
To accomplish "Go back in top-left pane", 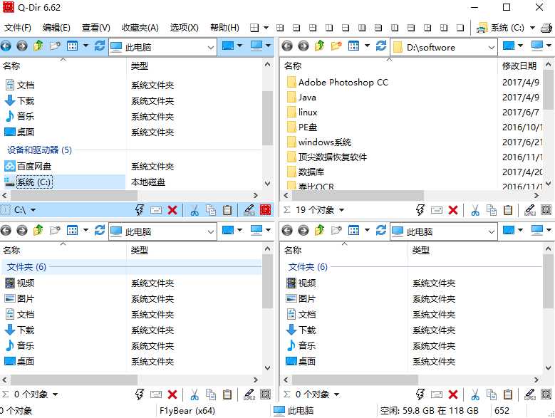I will click(6, 46).
